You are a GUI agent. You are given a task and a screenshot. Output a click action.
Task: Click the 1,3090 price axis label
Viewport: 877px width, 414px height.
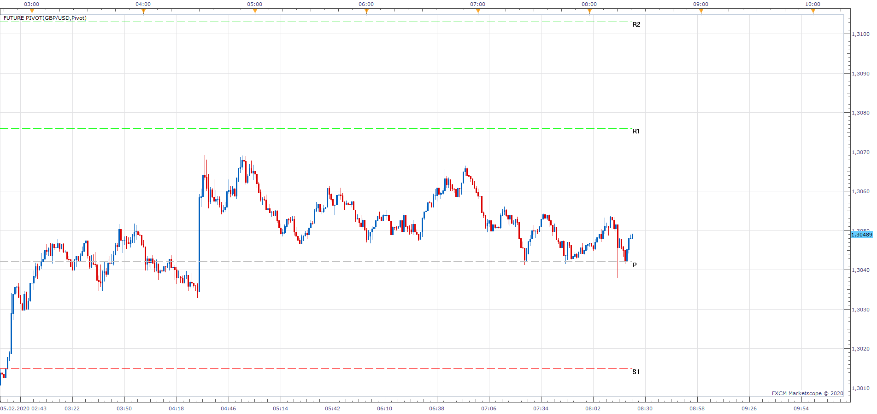pos(860,74)
